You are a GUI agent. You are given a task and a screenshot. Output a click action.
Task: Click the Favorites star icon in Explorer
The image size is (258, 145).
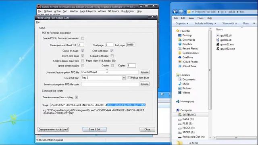[177, 31]
